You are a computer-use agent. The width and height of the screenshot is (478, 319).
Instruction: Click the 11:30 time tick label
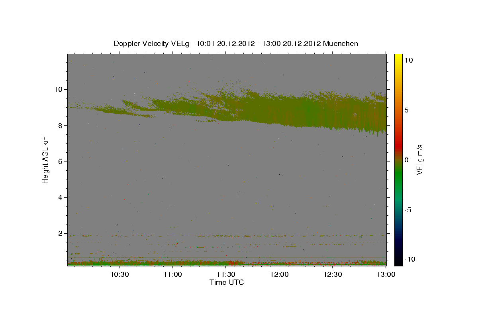pyautogui.click(x=226, y=275)
